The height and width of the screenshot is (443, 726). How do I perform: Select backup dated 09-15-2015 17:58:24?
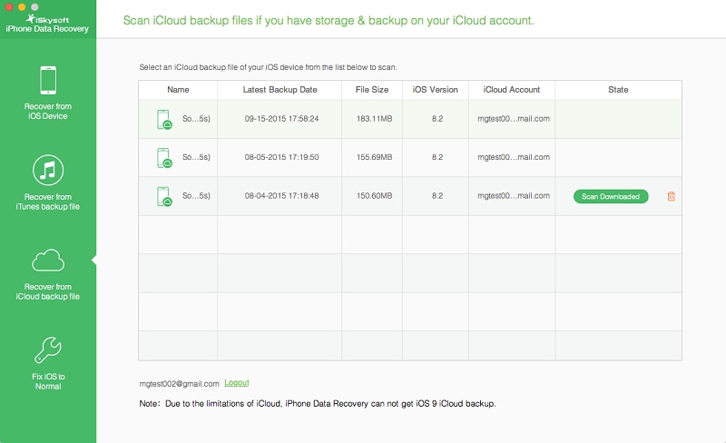[410, 119]
